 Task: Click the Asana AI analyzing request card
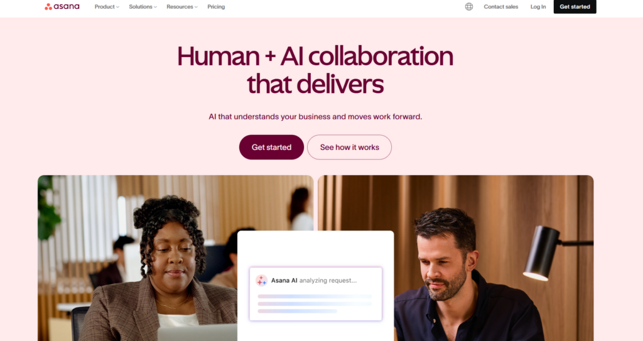click(x=316, y=294)
